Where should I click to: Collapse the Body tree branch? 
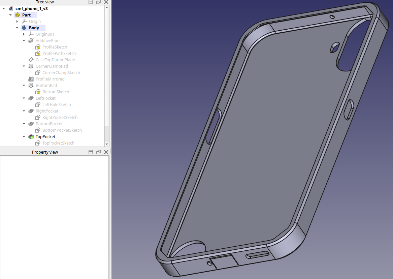[17, 28]
